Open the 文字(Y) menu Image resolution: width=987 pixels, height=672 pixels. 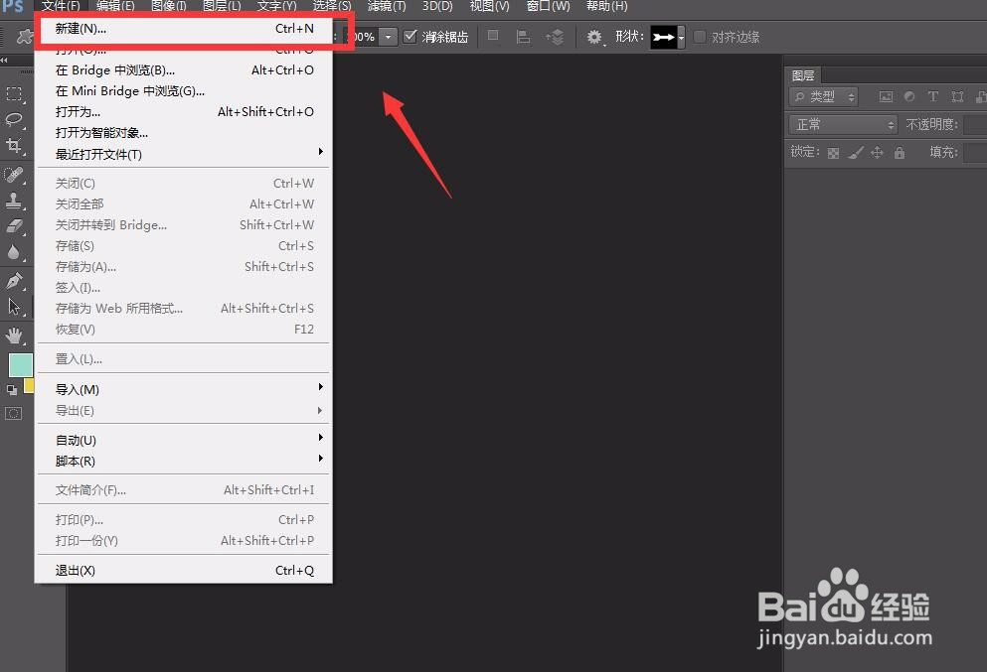277,6
